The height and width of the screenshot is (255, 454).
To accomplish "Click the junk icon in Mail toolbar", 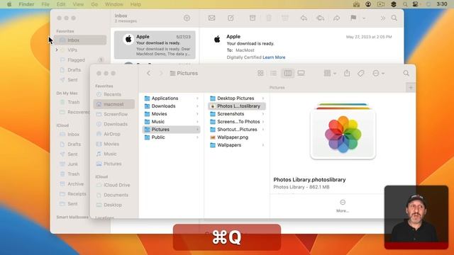I will pos(285,18).
